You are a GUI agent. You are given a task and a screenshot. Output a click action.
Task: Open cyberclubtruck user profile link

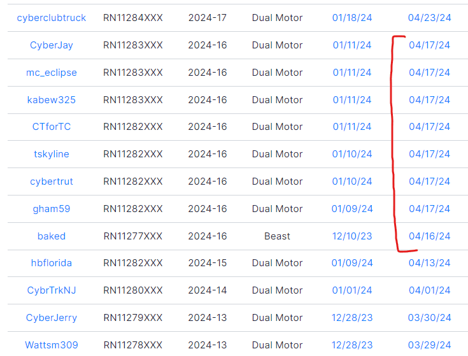pos(52,18)
